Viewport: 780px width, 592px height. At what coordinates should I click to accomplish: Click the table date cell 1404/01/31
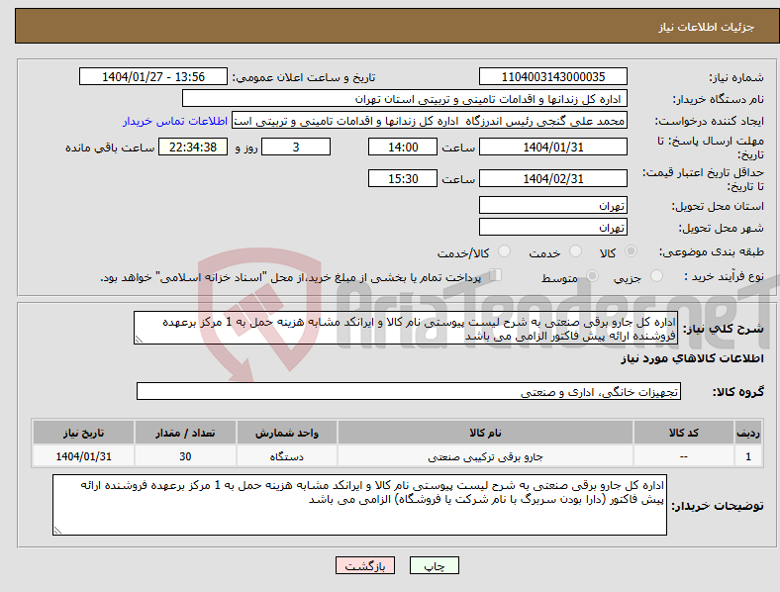click(x=83, y=456)
